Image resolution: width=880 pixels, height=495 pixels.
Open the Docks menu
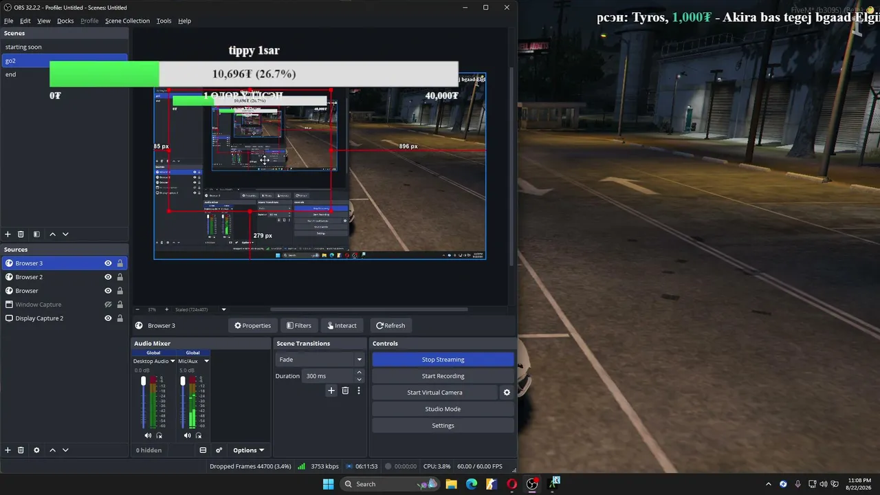tap(65, 21)
